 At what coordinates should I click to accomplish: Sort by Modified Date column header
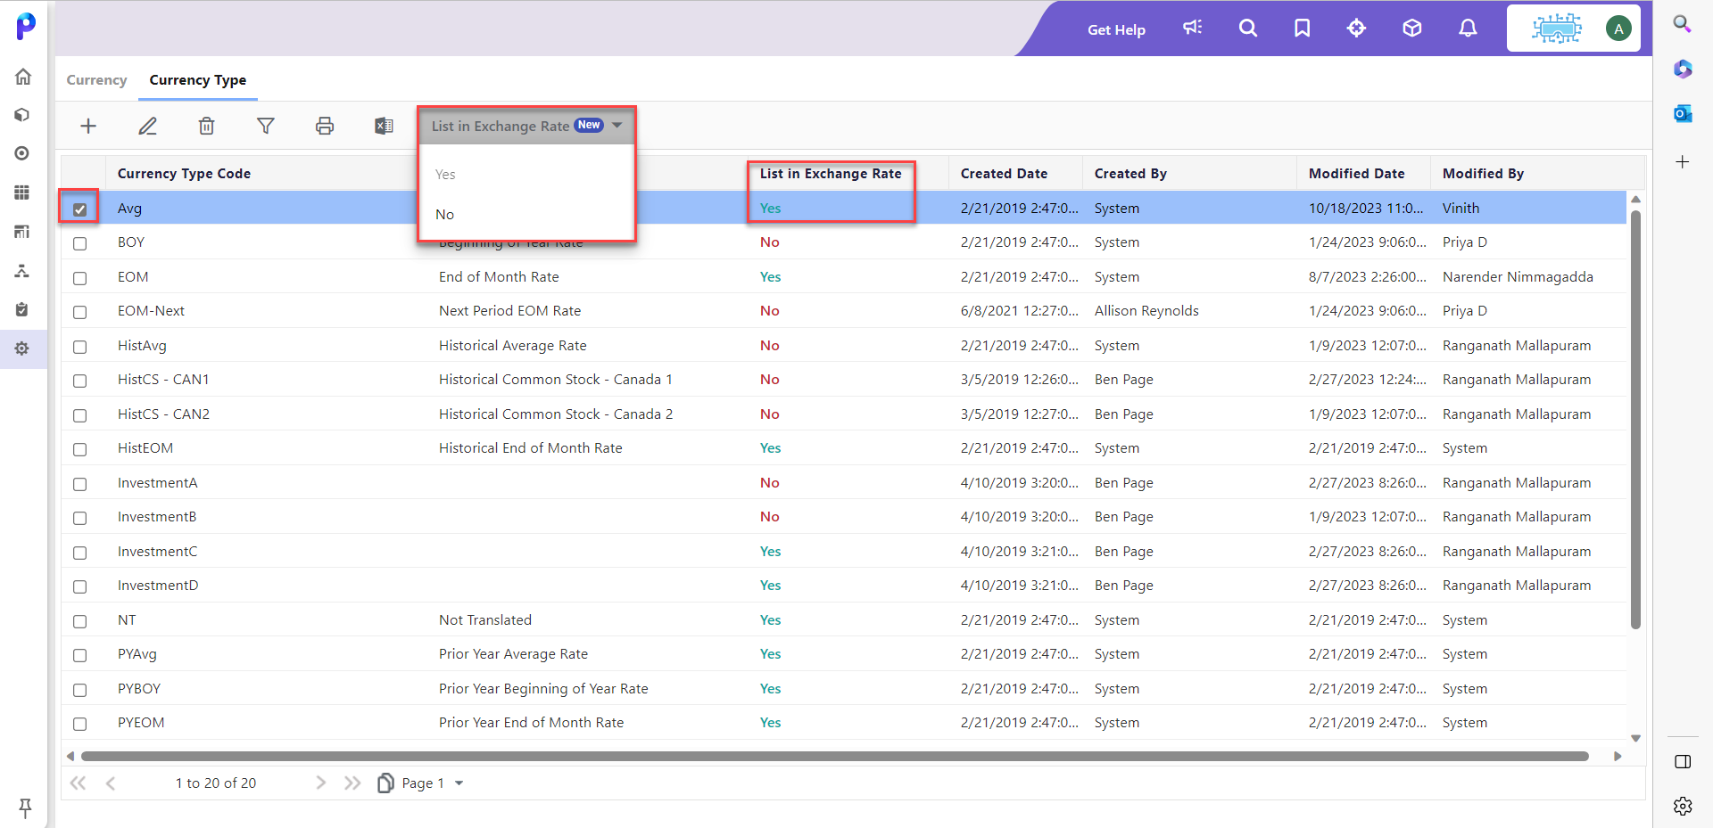coord(1356,174)
